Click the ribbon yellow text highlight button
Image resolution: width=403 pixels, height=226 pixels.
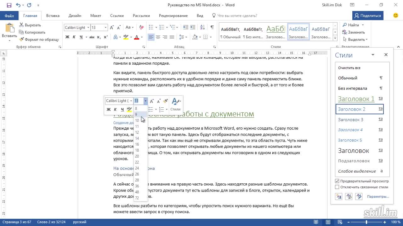click(x=126, y=37)
